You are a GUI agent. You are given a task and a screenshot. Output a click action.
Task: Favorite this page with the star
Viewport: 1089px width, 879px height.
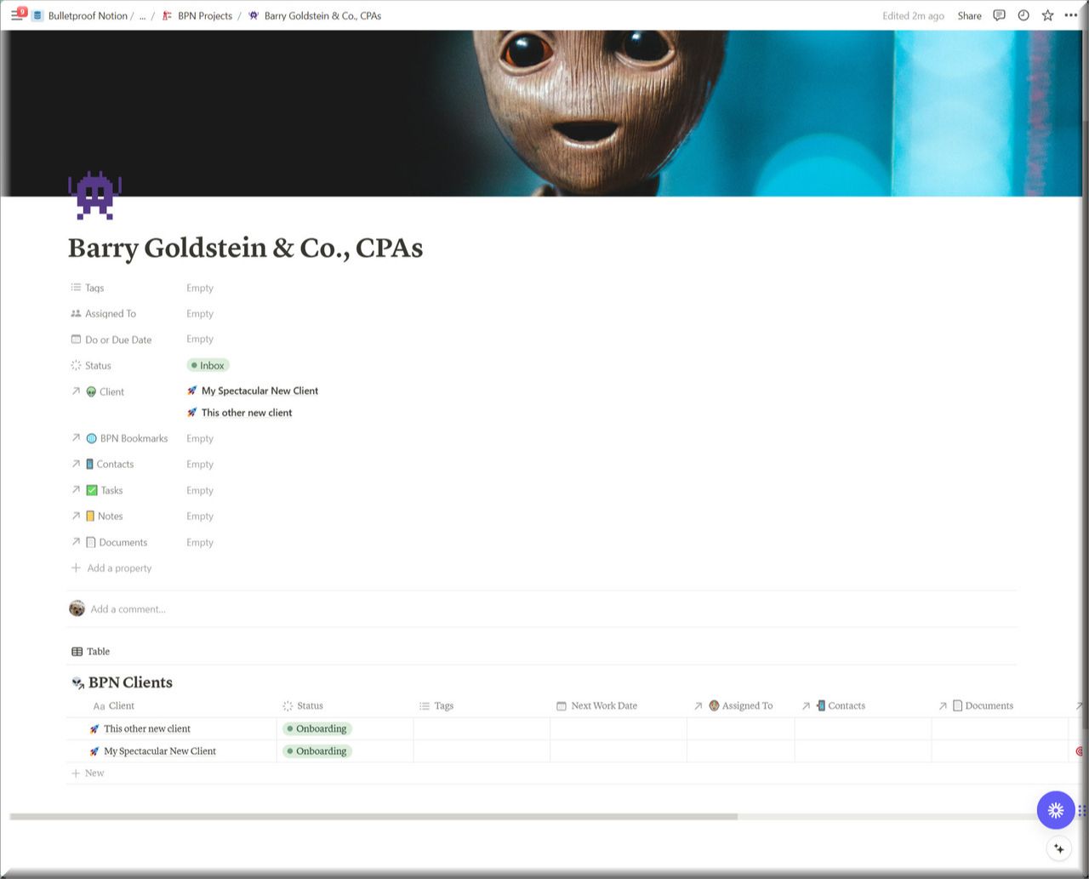click(x=1047, y=15)
